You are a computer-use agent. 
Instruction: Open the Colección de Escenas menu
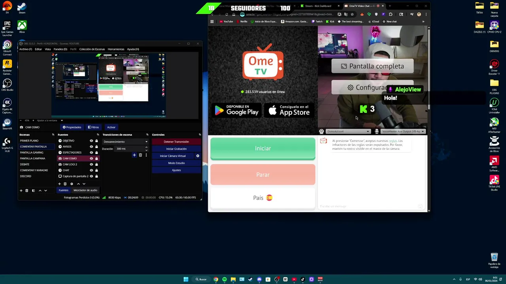click(92, 49)
